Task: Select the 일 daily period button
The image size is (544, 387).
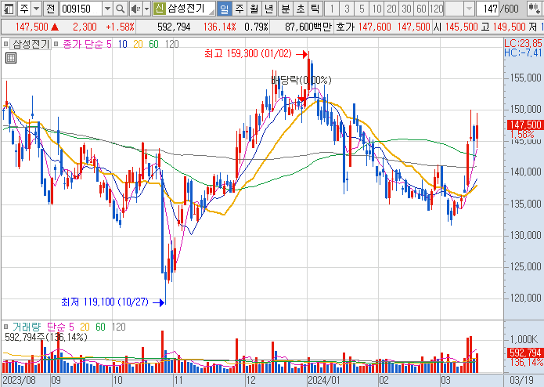Action: tap(225, 9)
